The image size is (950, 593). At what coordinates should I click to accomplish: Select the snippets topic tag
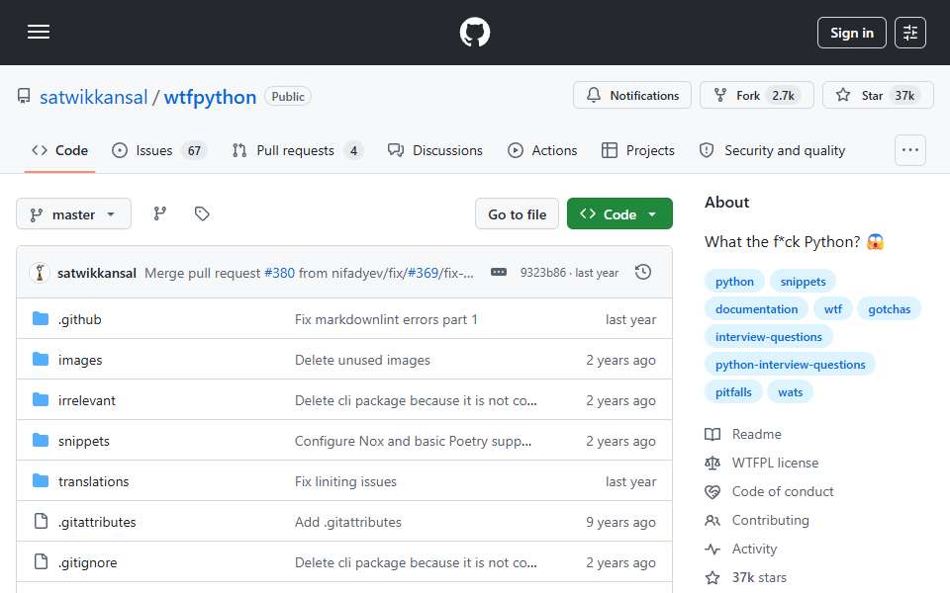tap(803, 282)
